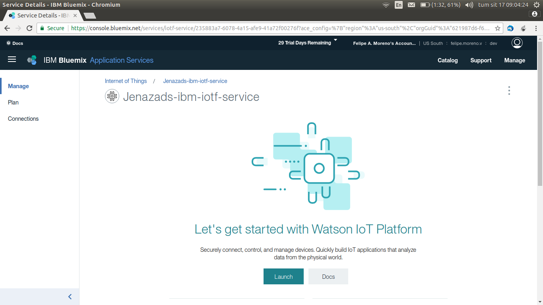Image resolution: width=543 pixels, height=305 pixels.
Task: Launch the Watson IoT Platform
Action: pos(283,276)
